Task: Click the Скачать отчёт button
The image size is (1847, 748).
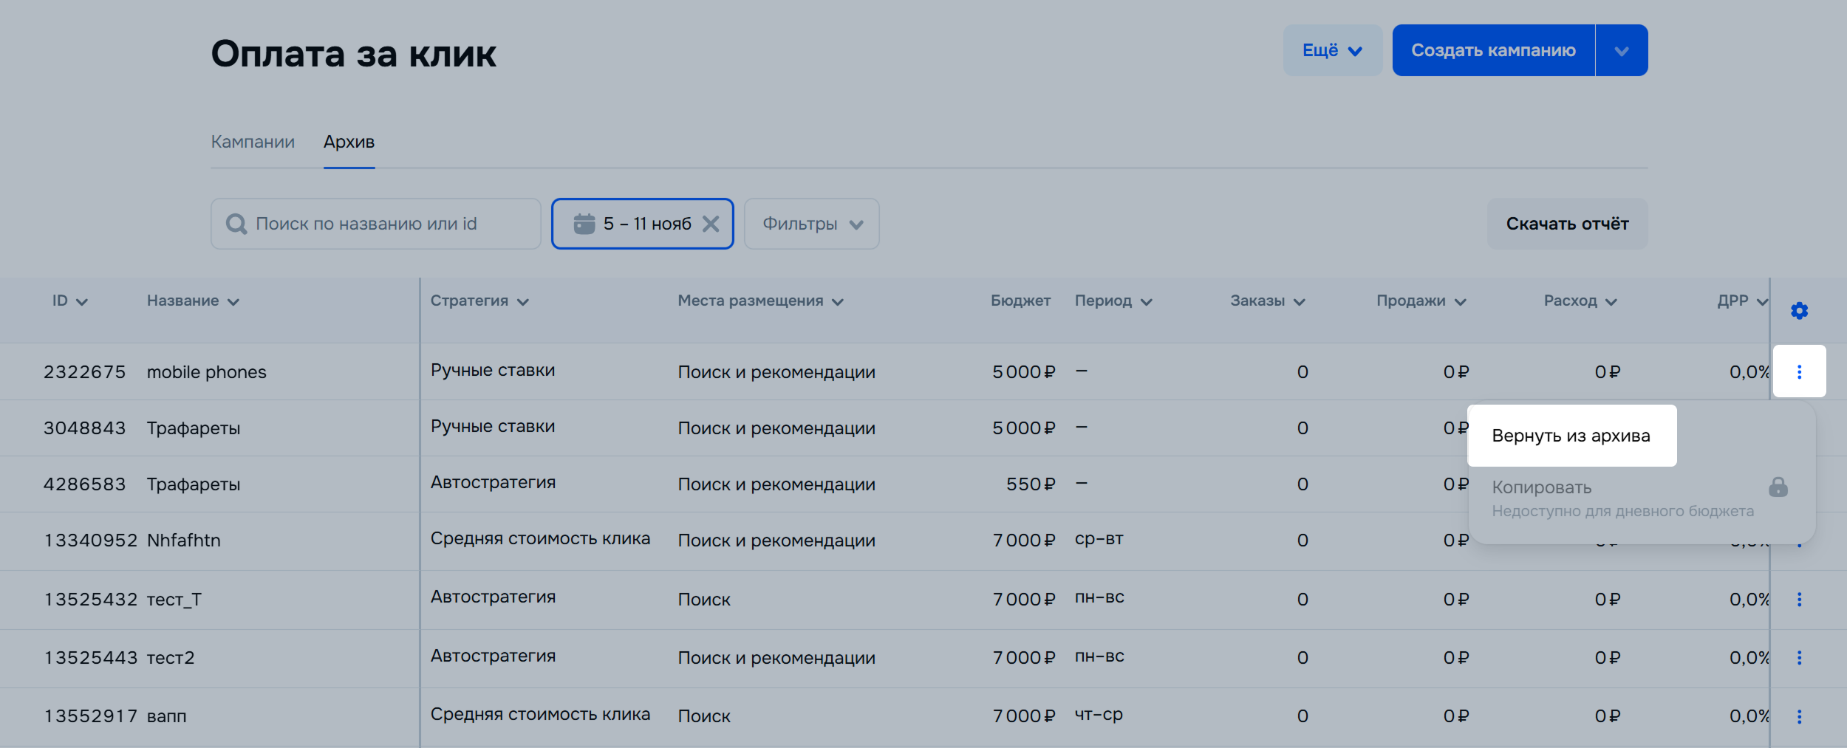Action: (1567, 224)
